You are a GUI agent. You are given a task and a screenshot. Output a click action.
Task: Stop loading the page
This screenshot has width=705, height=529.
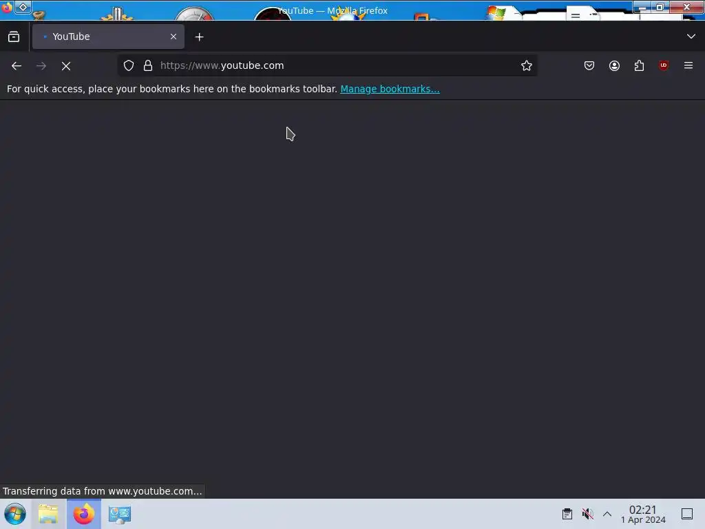[66, 65]
